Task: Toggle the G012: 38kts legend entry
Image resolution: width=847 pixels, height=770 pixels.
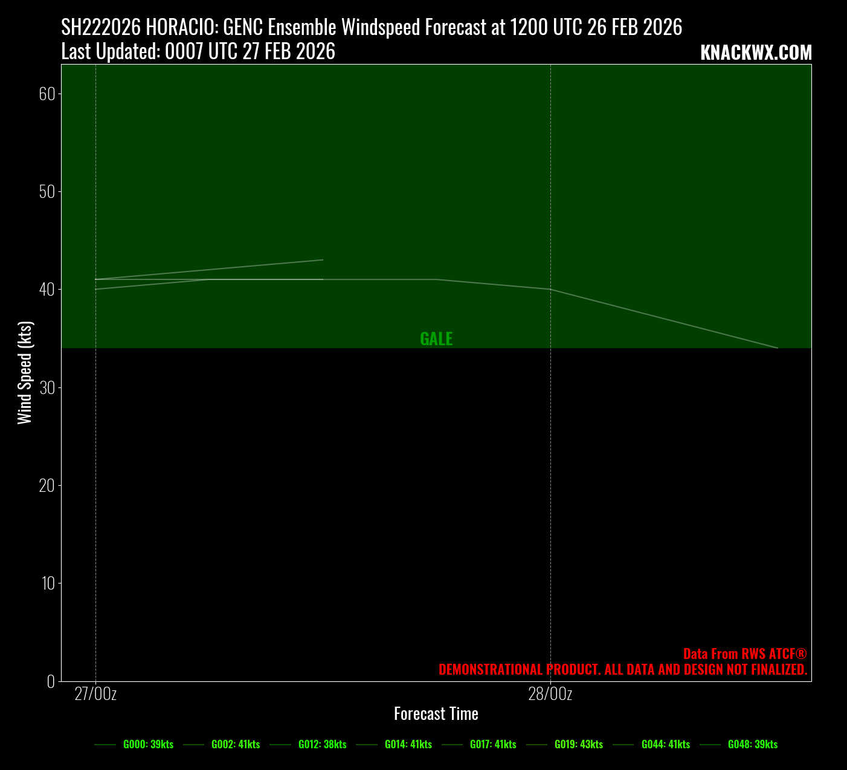Action: click(x=322, y=745)
